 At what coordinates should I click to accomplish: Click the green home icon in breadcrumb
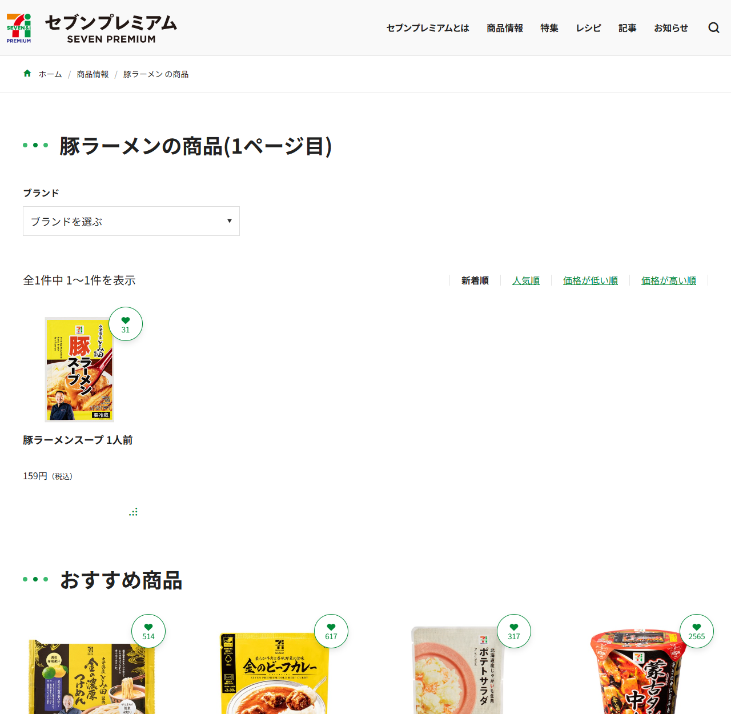(27, 74)
